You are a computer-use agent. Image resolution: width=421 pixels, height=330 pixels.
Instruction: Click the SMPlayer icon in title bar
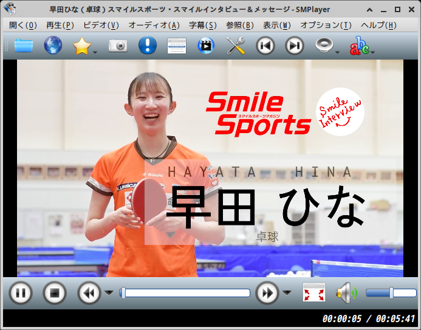(10, 9)
